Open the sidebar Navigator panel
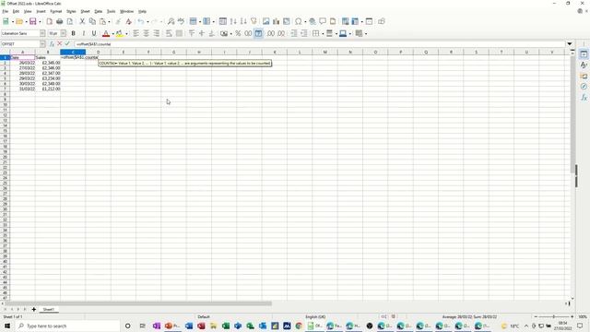Viewport: 590px width, 332px height. 584,87
